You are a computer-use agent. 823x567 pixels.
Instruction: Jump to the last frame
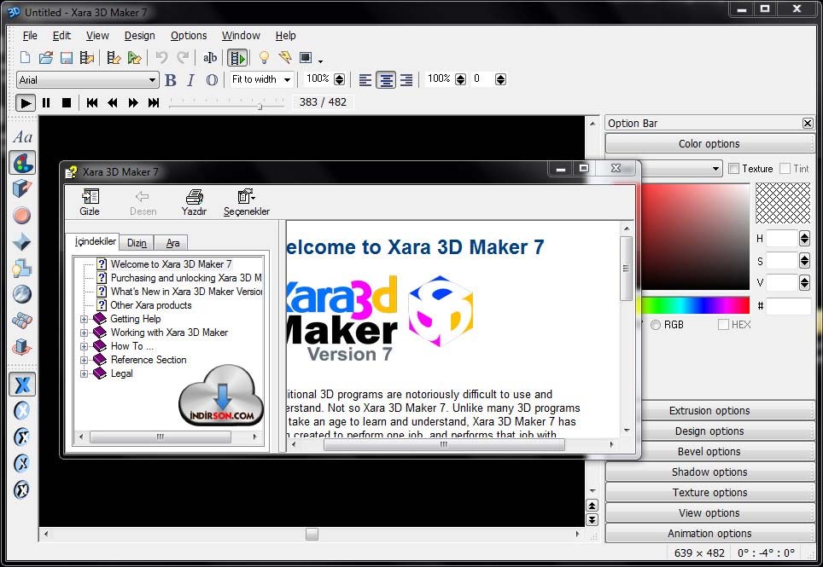point(154,102)
